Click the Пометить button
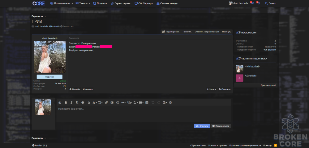The image size is (309, 148). 187,32
